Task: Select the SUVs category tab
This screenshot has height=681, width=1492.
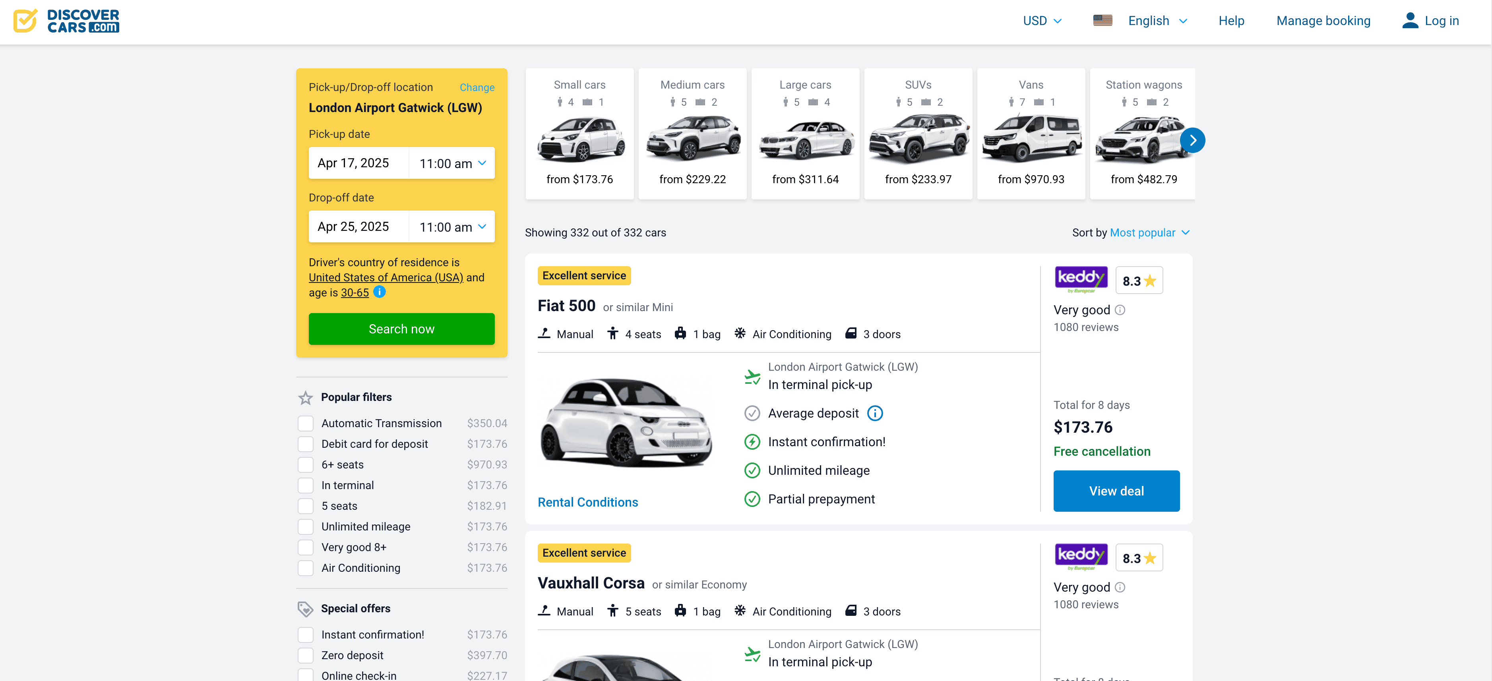Action: (x=917, y=134)
